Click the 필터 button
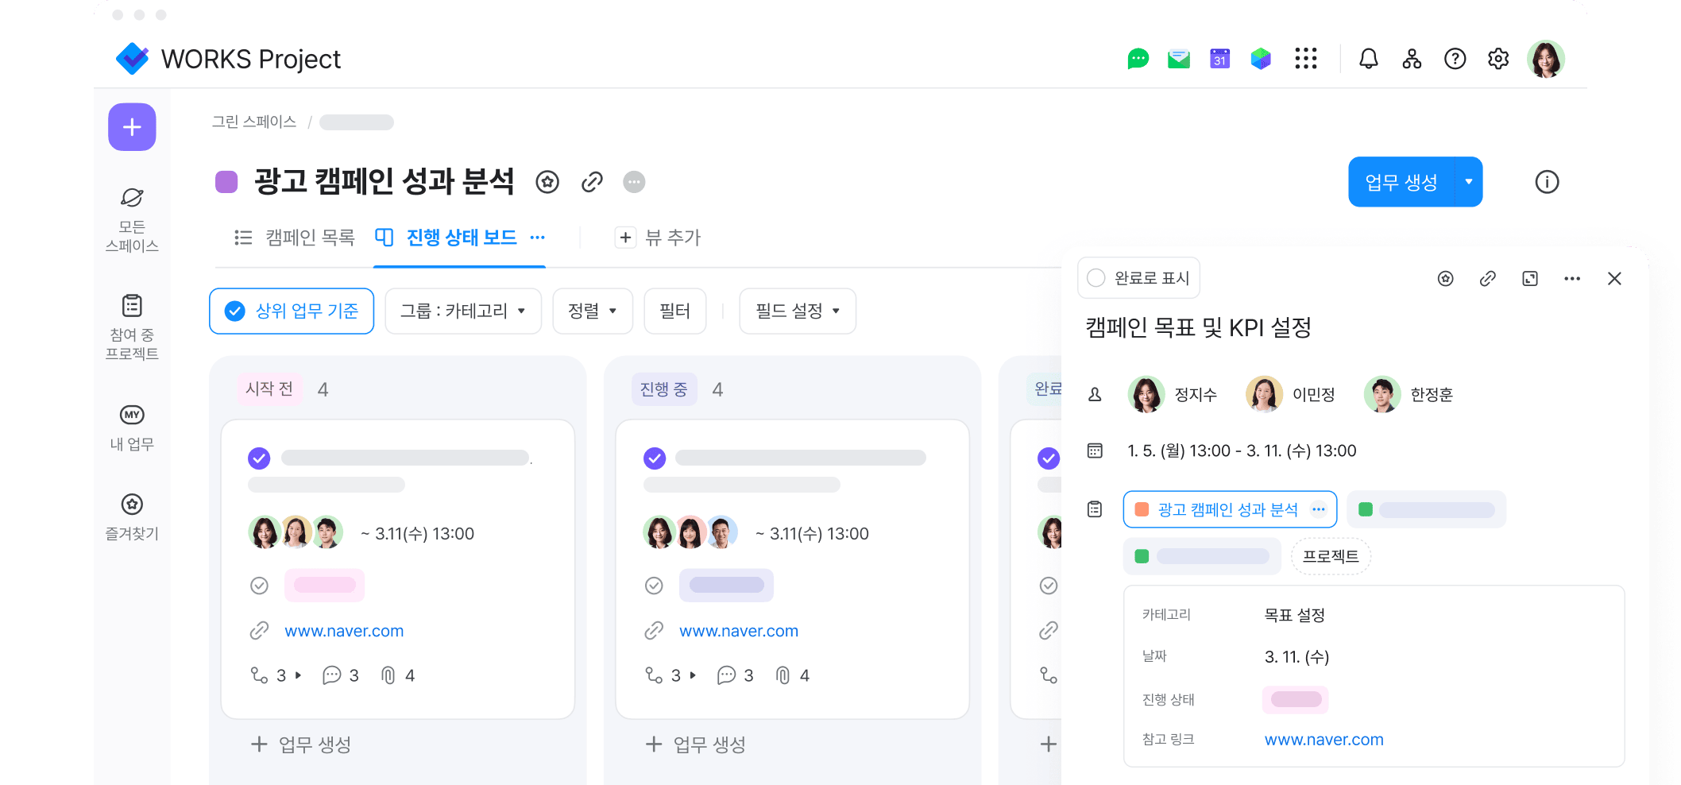 (674, 311)
